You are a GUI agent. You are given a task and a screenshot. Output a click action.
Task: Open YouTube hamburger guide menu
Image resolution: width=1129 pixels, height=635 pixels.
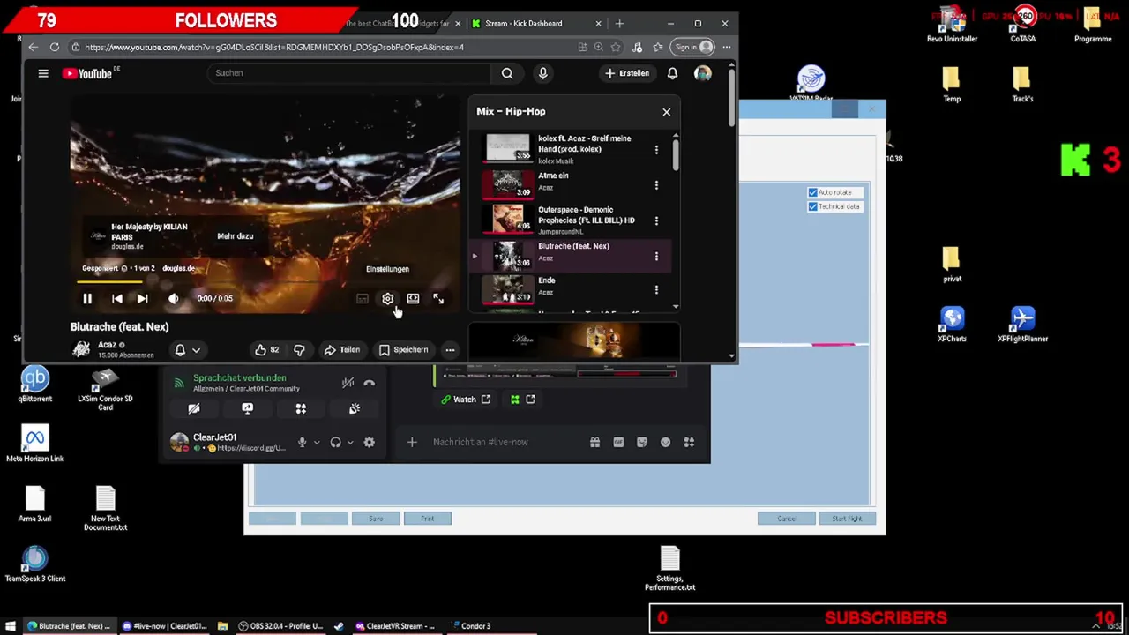[43, 73]
